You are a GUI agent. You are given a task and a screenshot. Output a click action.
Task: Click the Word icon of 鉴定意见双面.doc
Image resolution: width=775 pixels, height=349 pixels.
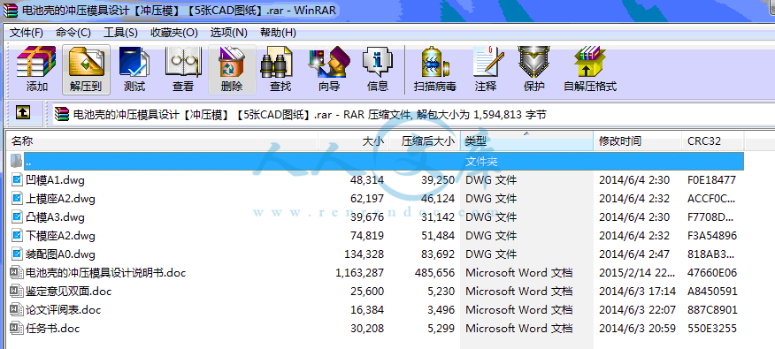[17, 292]
